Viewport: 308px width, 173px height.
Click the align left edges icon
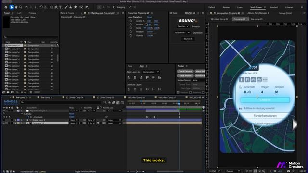tap(129, 78)
